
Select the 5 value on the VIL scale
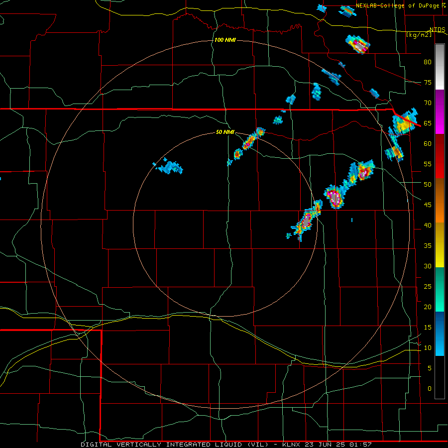tap(430, 368)
